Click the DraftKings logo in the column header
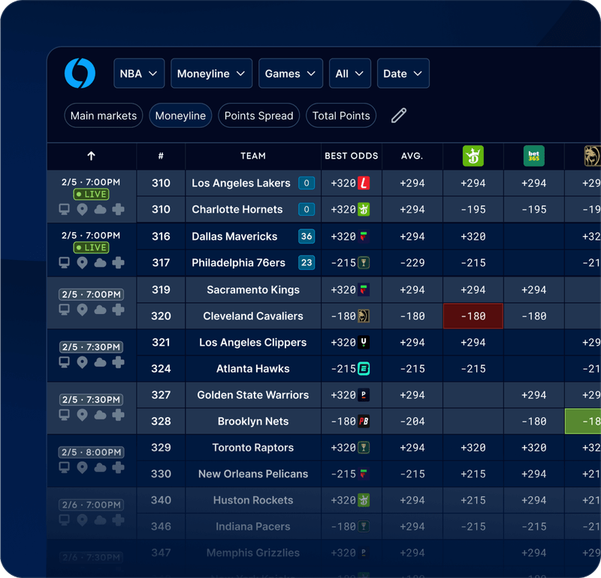The width and height of the screenshot is (601, 578). 473,156
